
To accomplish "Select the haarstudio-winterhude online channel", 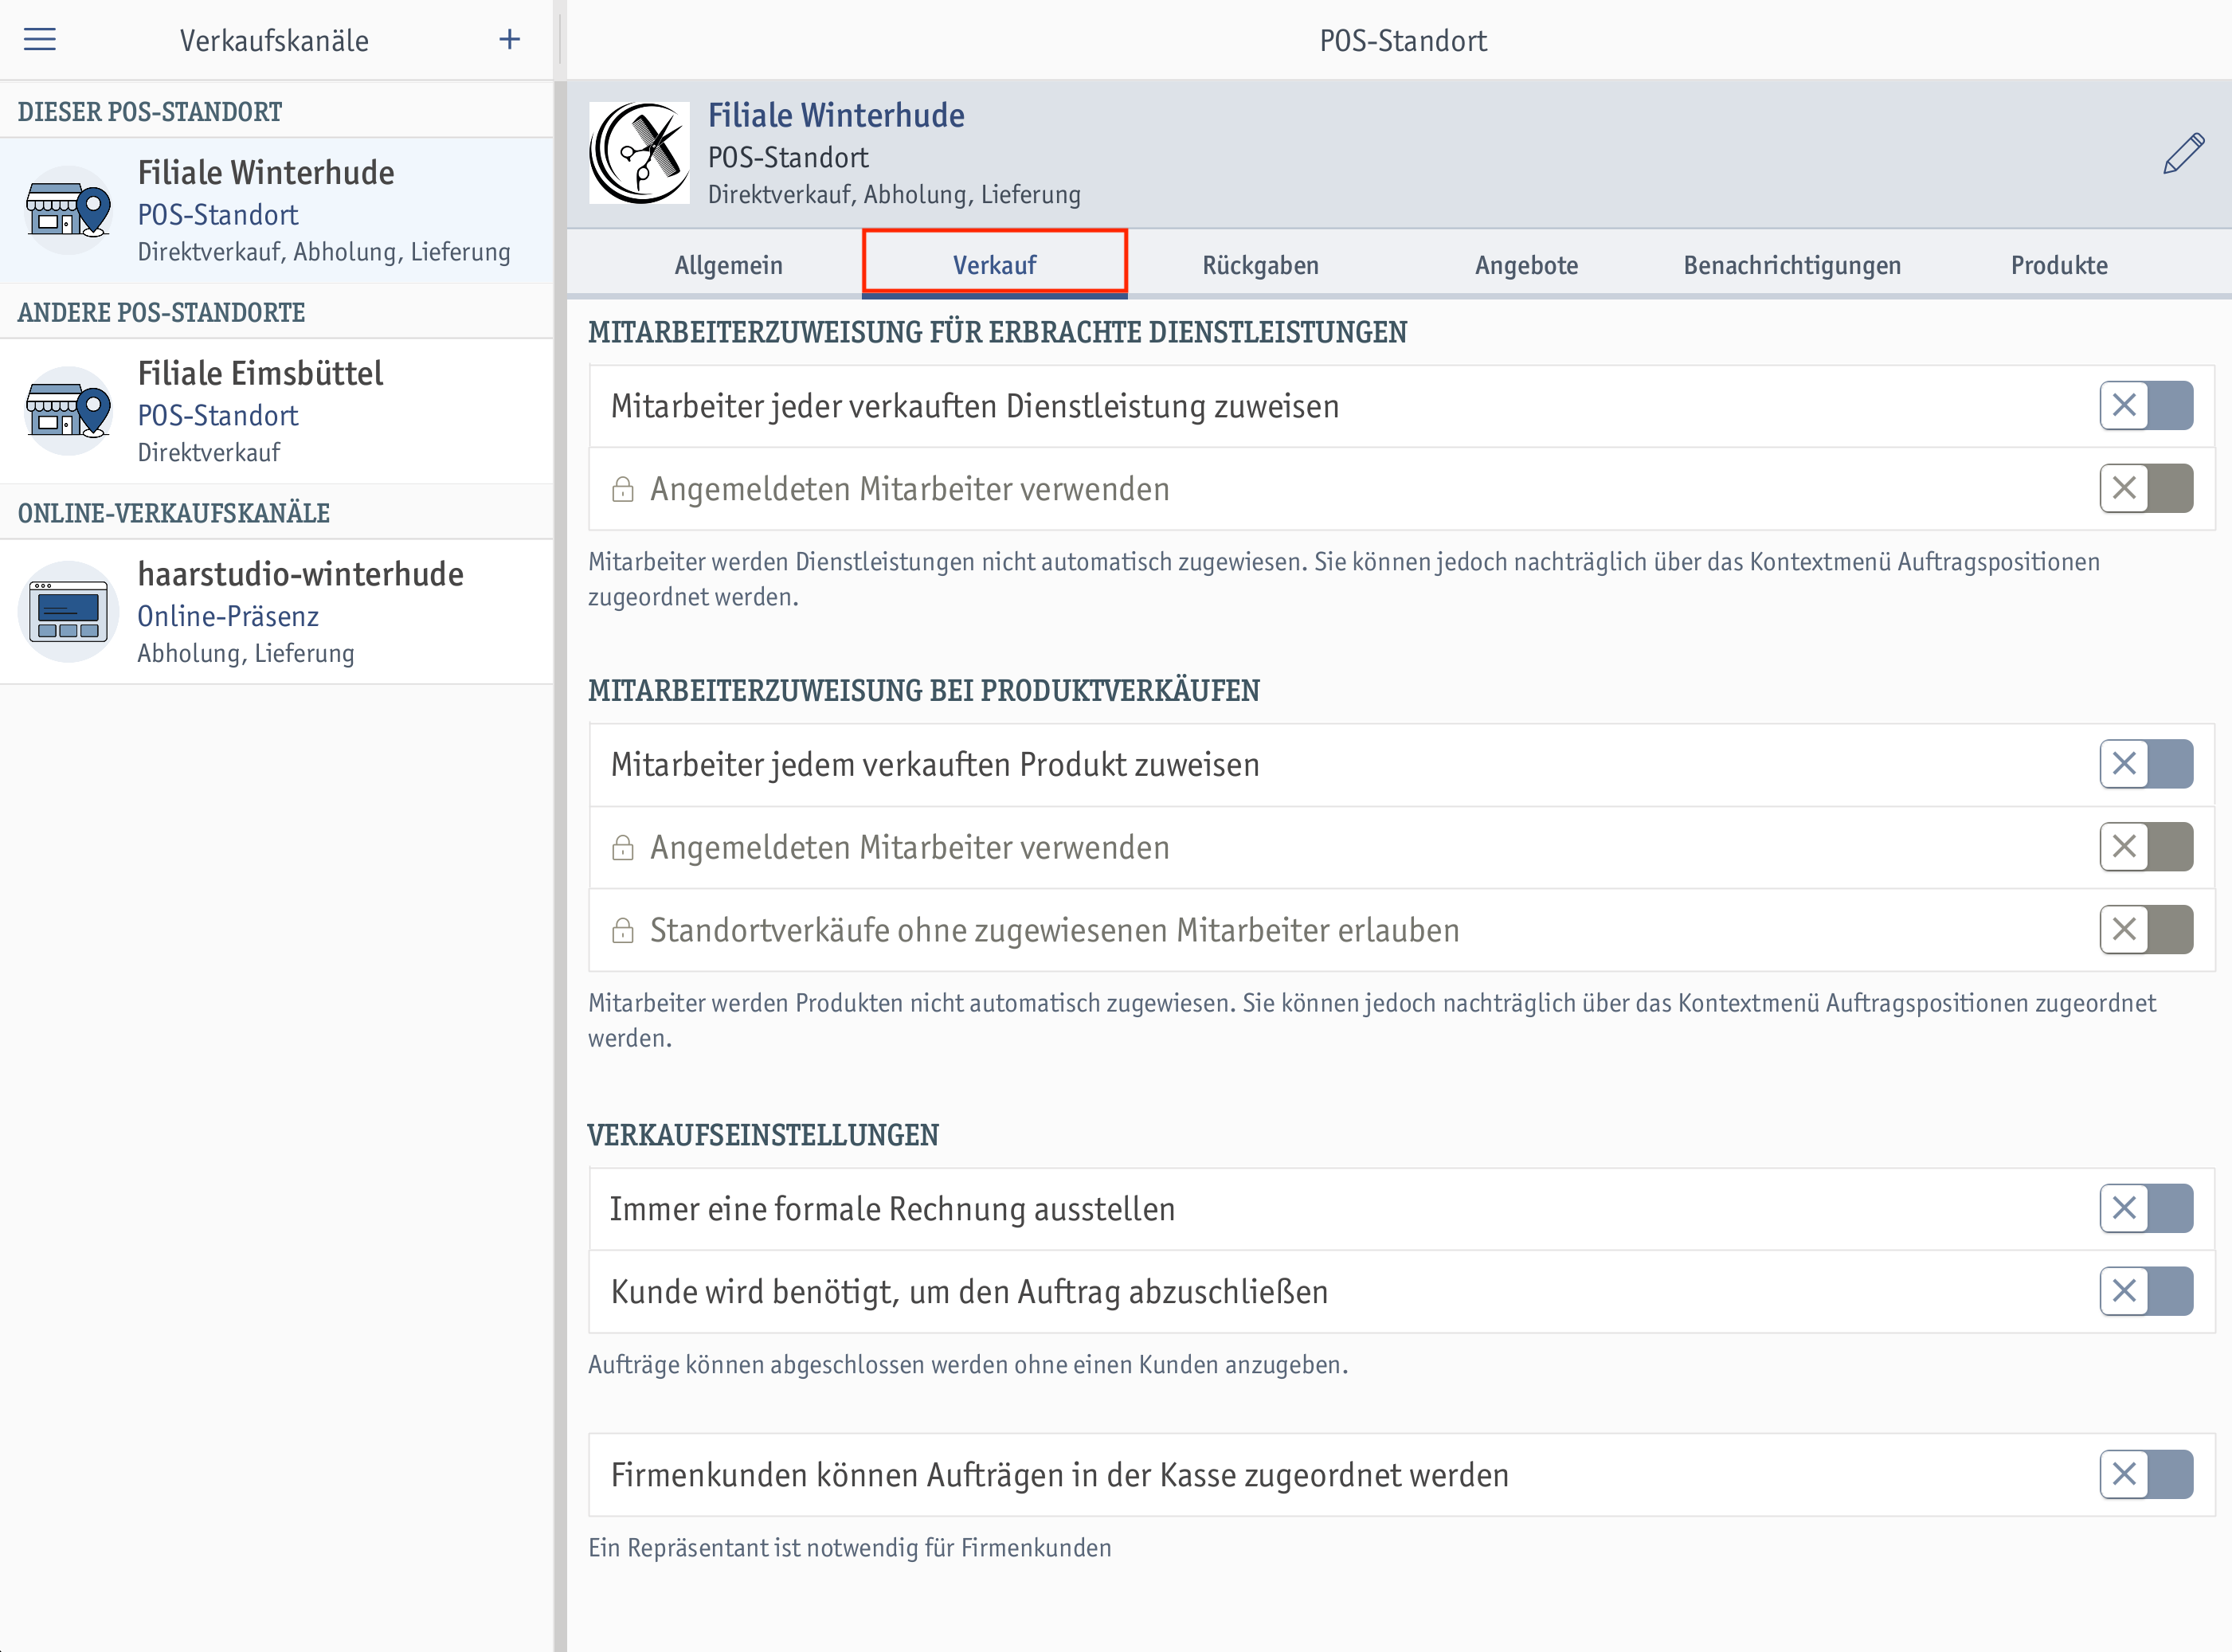I will pyautogui.click(x=276, y=612).
